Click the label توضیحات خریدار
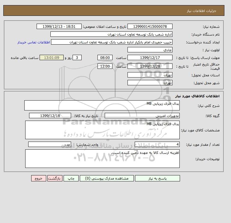 207,159
